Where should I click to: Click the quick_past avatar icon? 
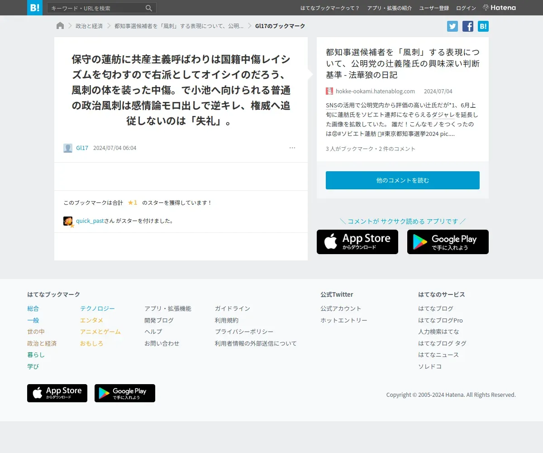(68, 221)
